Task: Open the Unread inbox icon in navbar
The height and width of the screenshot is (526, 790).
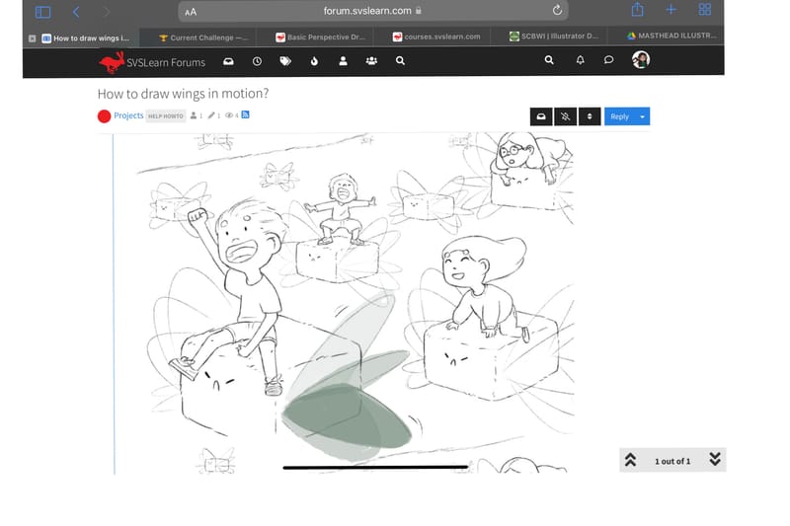Action: pos(228,61)
